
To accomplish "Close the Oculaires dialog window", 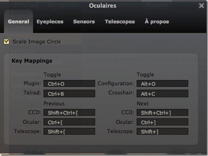I will 201,6.
